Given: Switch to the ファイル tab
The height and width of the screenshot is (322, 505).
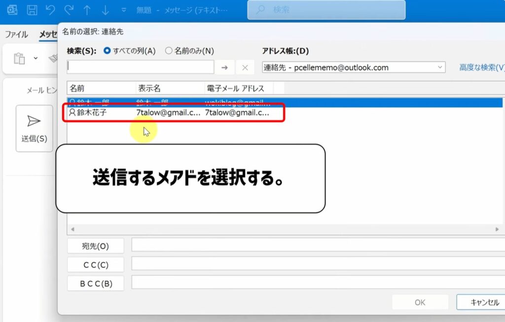Looking at the screenshot, I should click(x=17, y=34).
